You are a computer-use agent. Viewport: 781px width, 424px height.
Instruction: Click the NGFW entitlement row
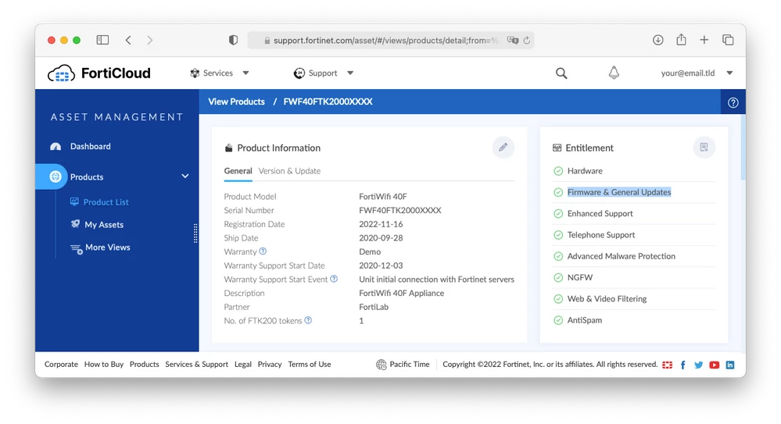click(x=634, y=278)
